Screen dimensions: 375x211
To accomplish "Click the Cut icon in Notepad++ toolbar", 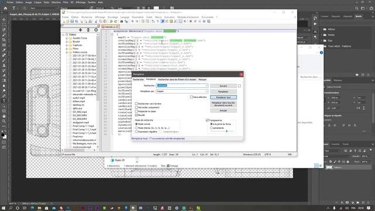I will click(x=96, y=21).
